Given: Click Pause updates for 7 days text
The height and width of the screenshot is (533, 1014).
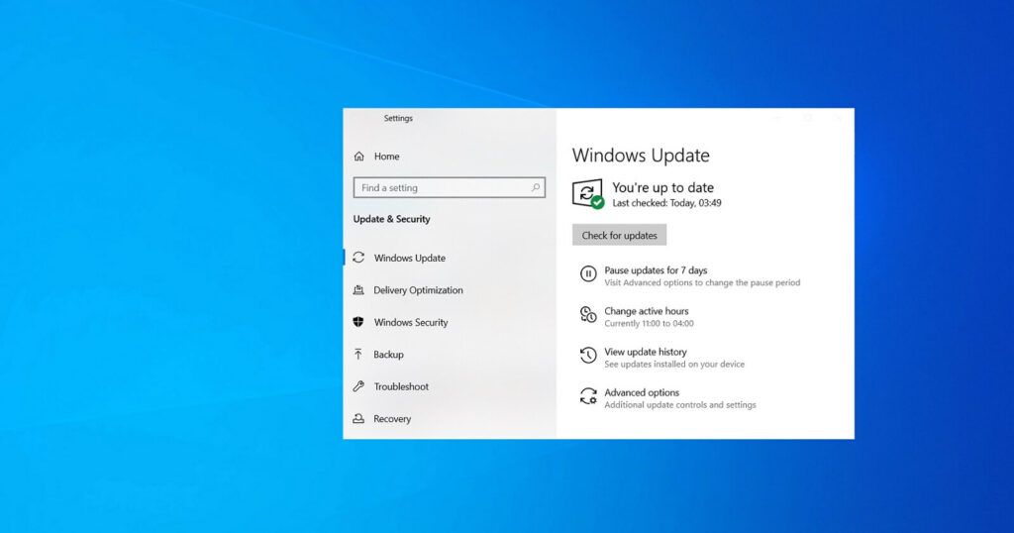Looking at the screenshot, I should pyautogui.click(x=656, y=270).
